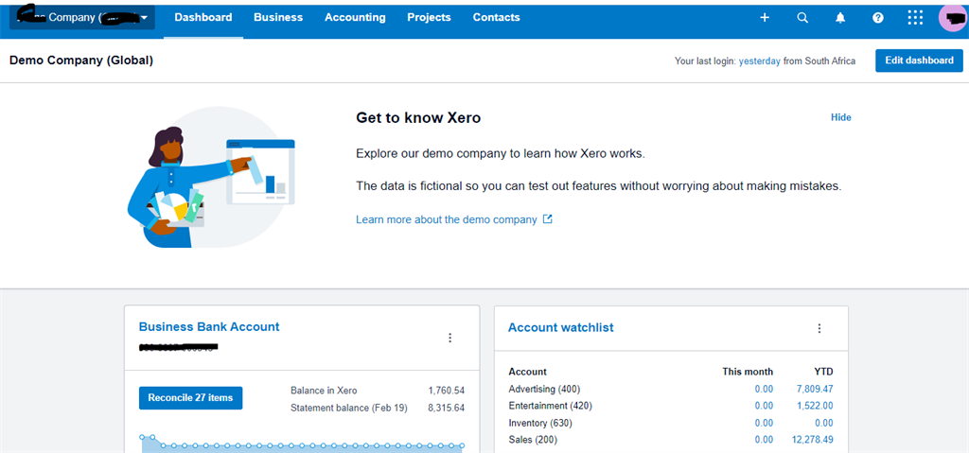This screenshot has width=969, height=453.
Task: Click Entertainment YTD value 1,522.00
Action: coord(815,406)
